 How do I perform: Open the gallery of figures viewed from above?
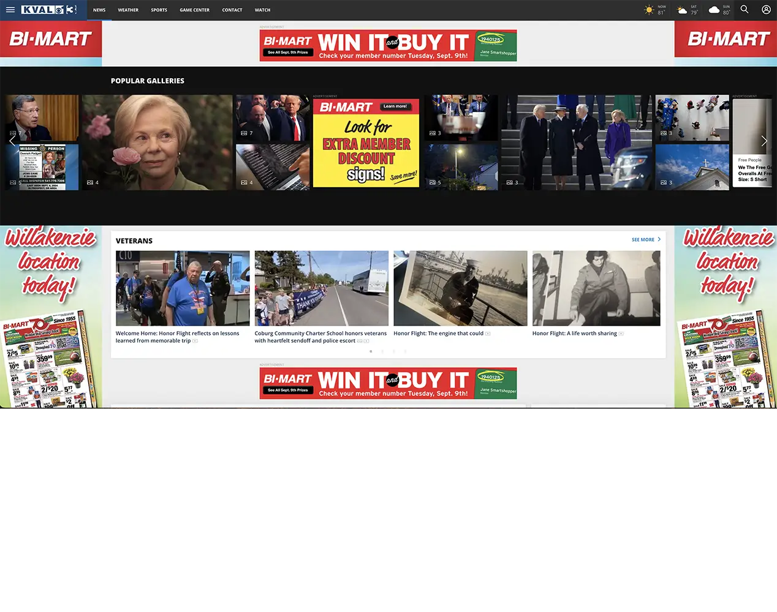point(692,118)
